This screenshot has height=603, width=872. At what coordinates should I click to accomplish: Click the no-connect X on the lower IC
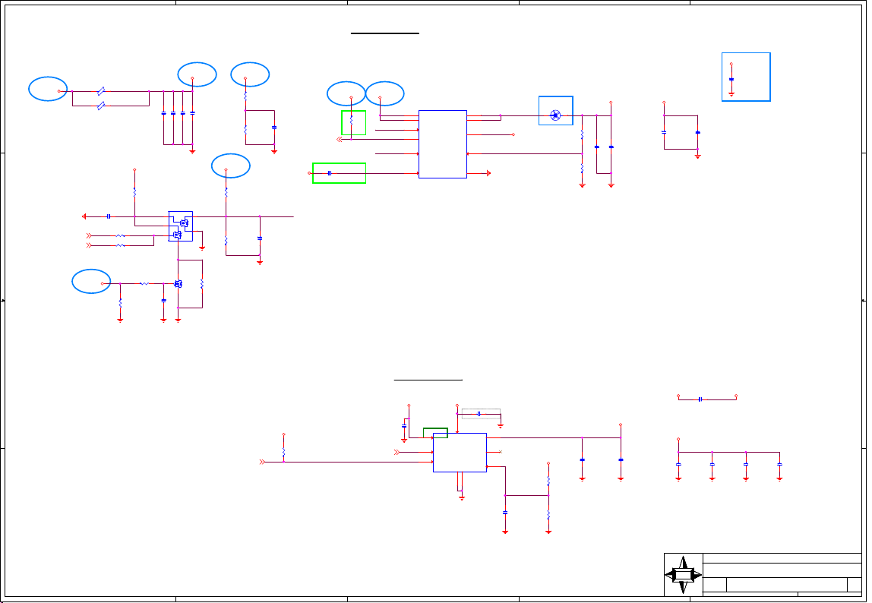500,452
